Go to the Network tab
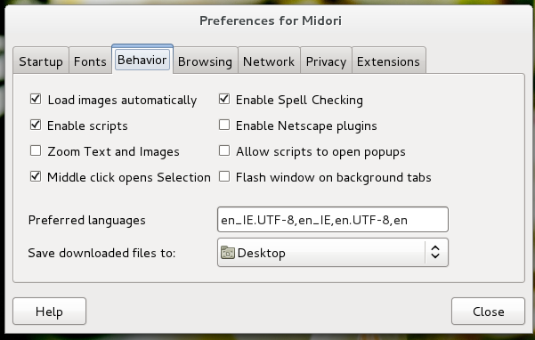 (269, 61)
